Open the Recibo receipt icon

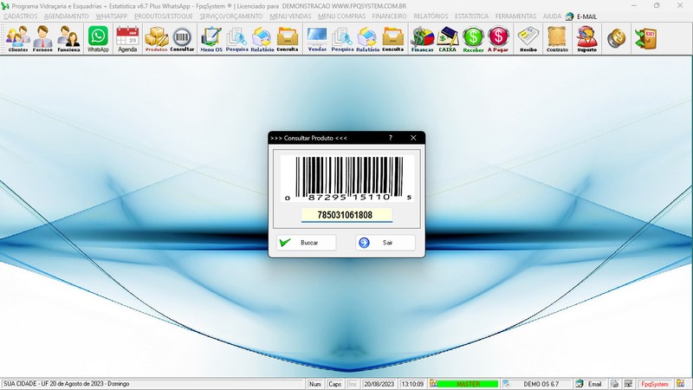[528, 39]
